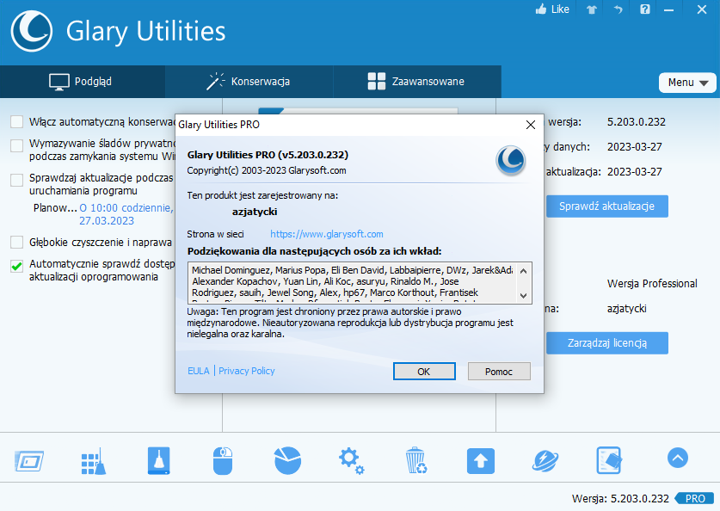Click the notepad file shredder icon
The height and width of the screenshot is (511, 720).
click(609, 460)
